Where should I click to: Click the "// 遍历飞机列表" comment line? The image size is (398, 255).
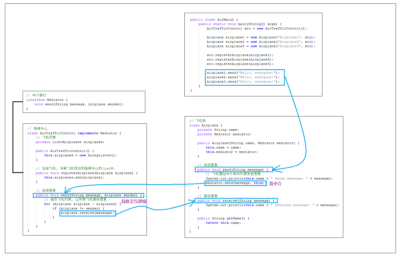coord(75,200)
